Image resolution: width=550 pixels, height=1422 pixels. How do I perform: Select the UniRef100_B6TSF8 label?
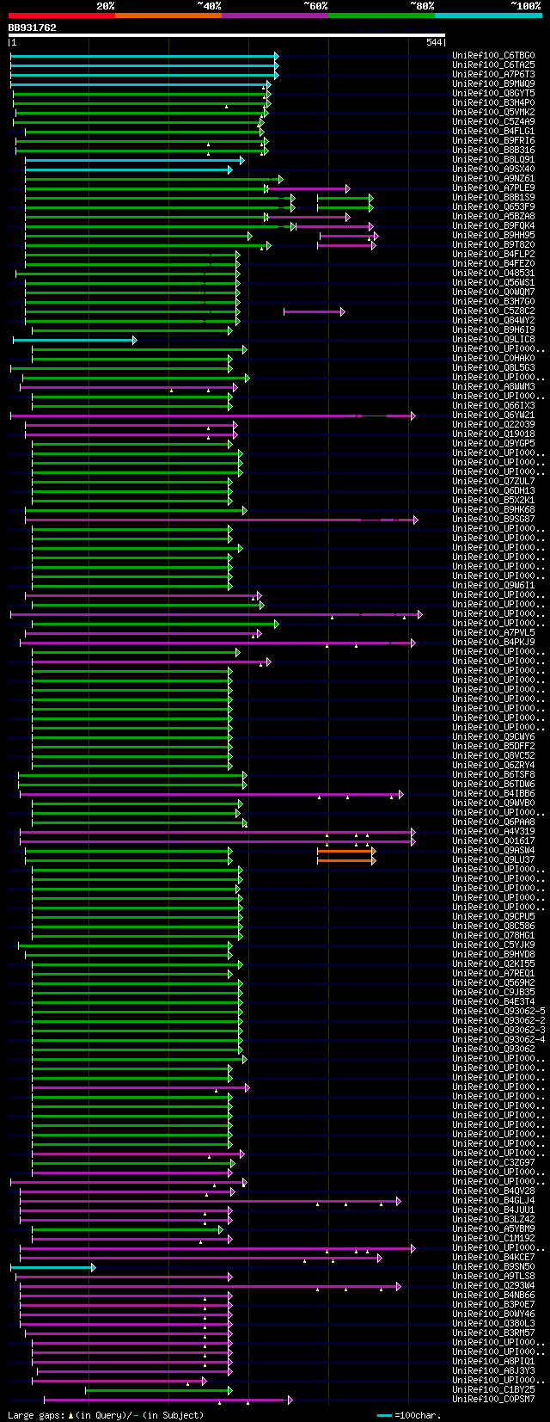coord(493,775)
